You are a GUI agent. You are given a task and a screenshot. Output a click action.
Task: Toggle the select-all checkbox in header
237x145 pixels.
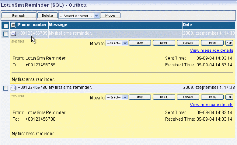pyautogui.click(x=6, y=26)
